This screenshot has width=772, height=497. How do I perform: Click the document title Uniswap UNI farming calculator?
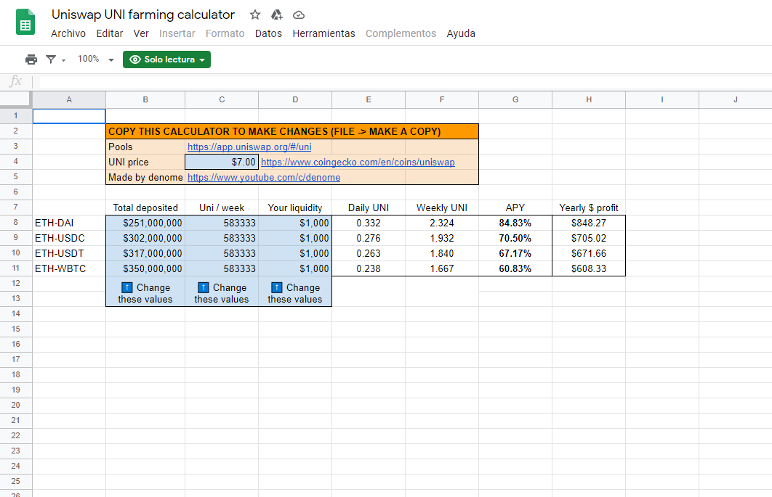(143, 15)
